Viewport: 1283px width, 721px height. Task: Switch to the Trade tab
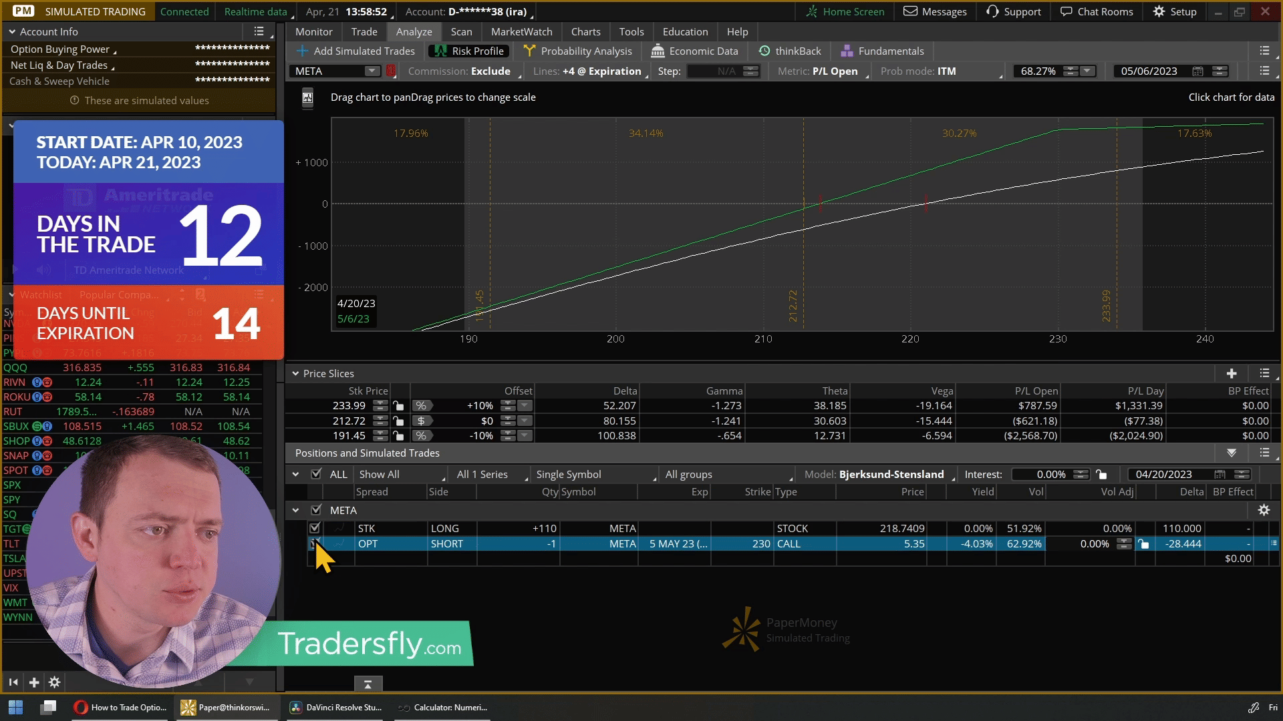(364, 31)
